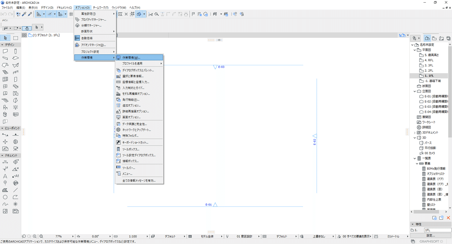Open キーボードショートカット... entry
This screenshot has width=452, height=244.
coord(139,143)
